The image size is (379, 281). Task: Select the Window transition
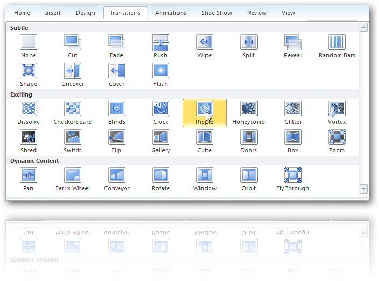(204, 180)
